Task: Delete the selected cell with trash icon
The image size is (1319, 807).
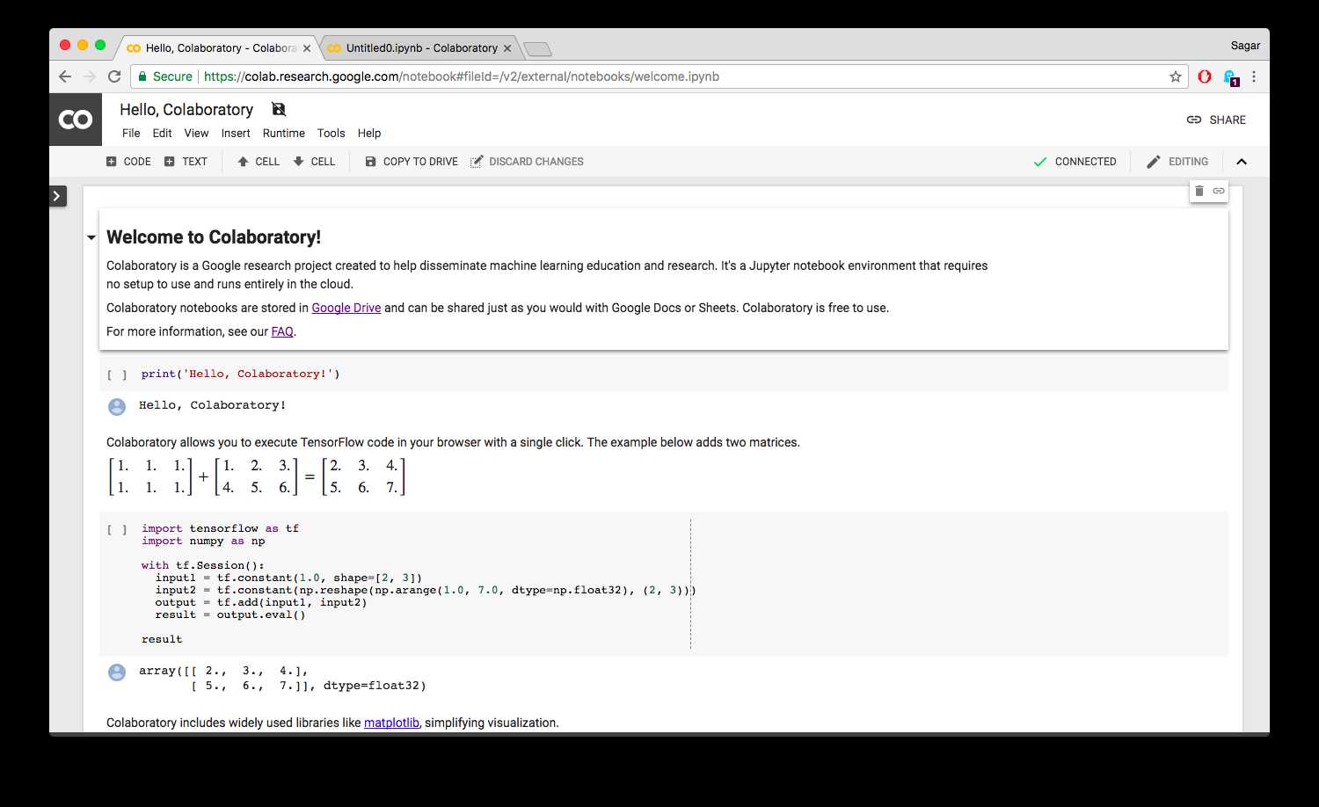Action: (1199, 191)
